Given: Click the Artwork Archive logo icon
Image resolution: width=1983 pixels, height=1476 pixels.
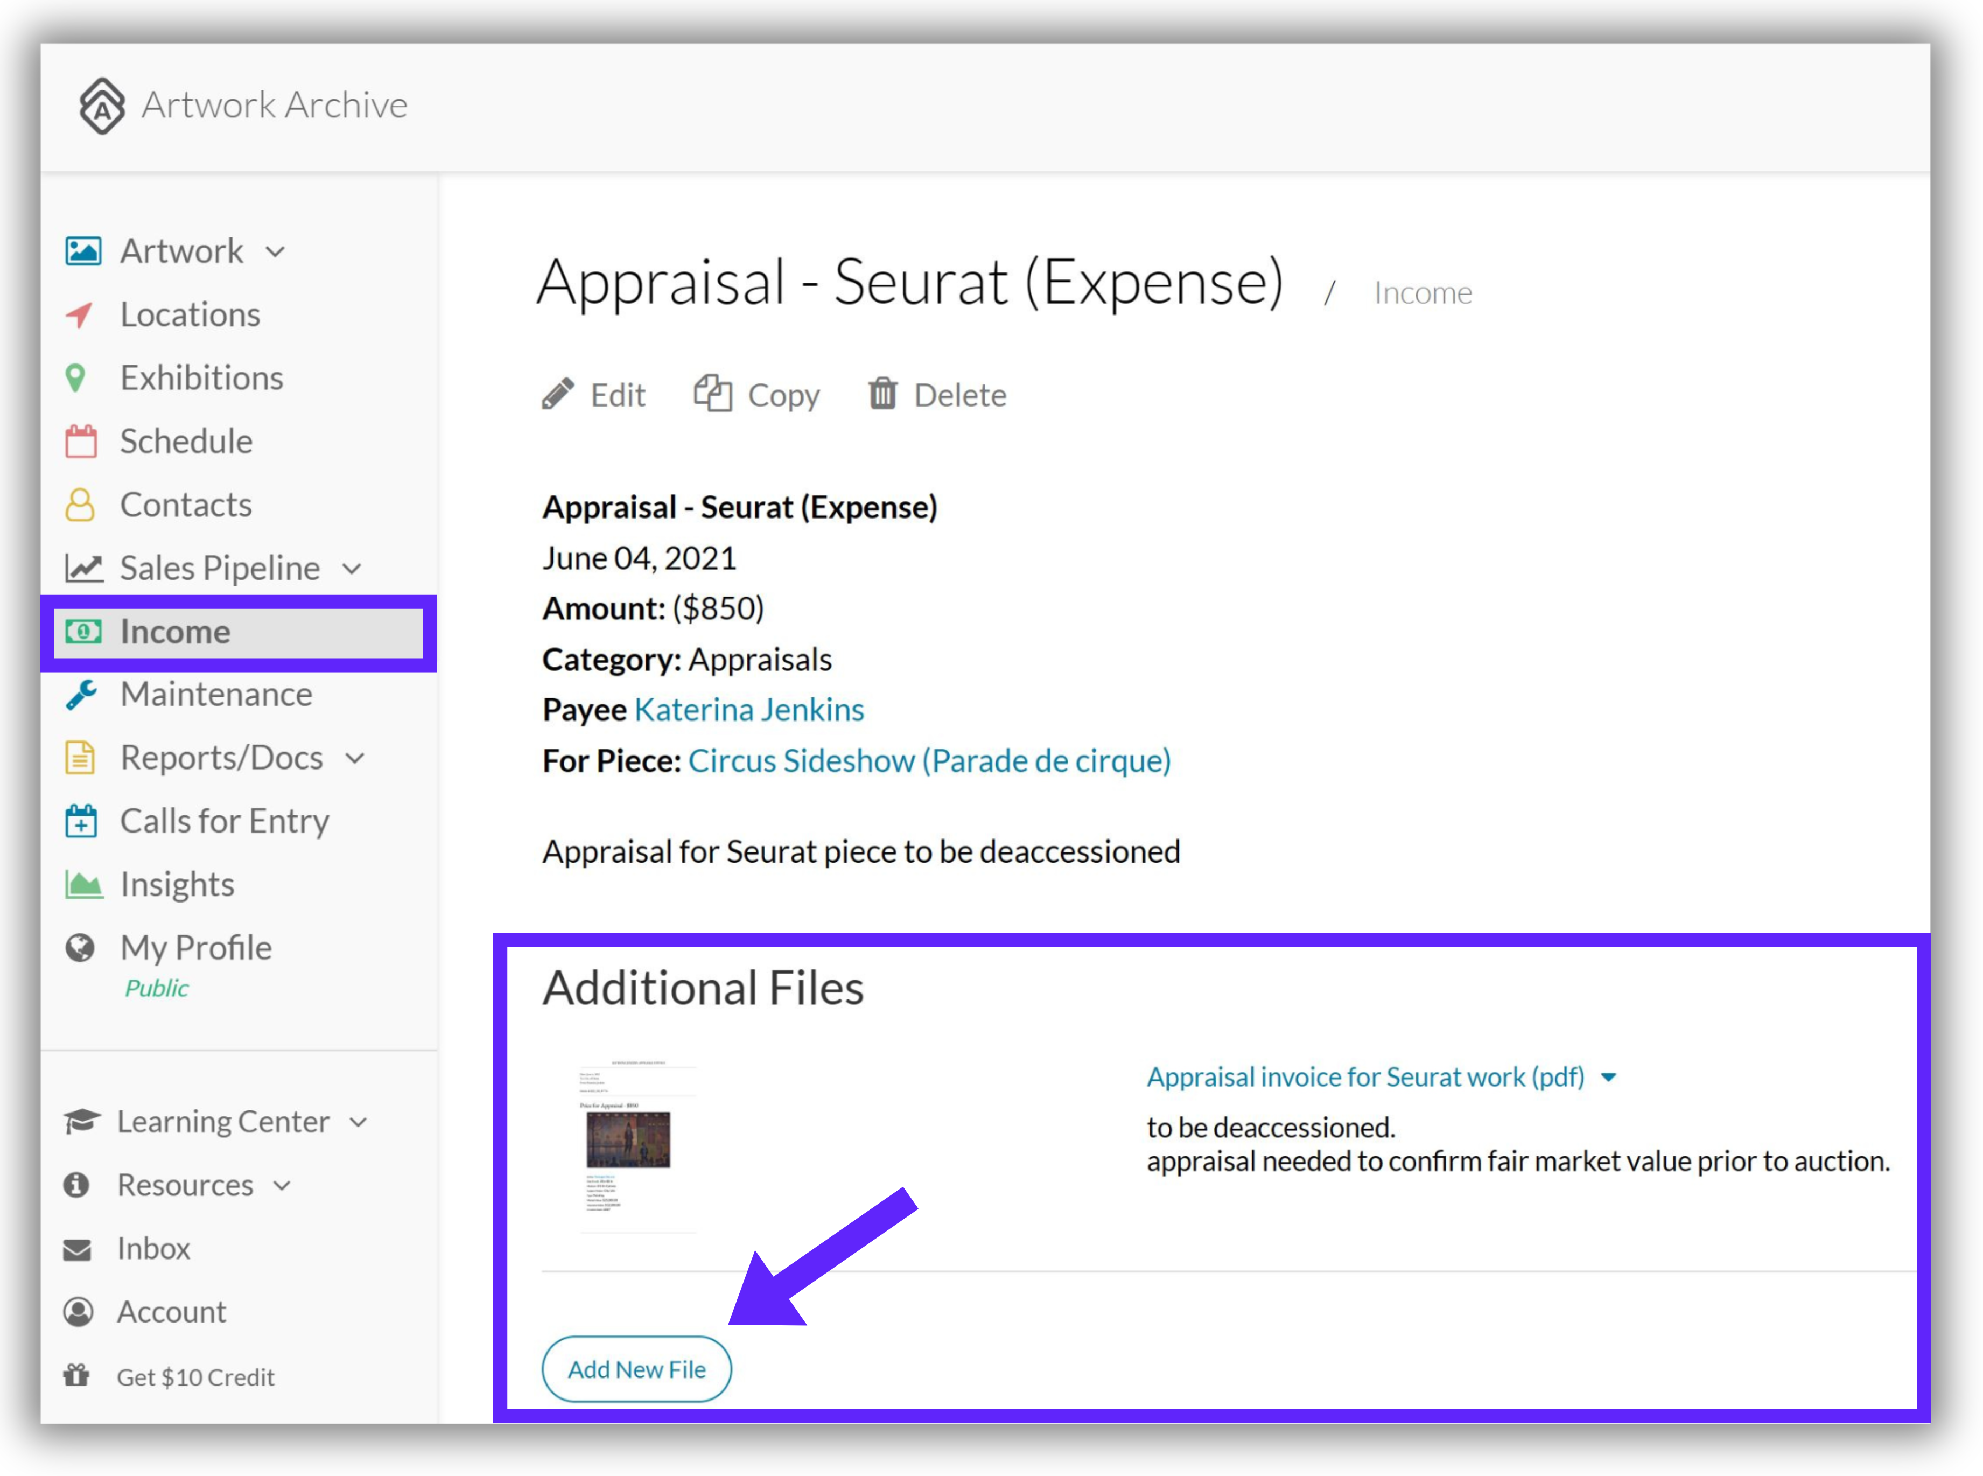Looking at the screenshot, I should pyautogui.click(x=102, y=106).
